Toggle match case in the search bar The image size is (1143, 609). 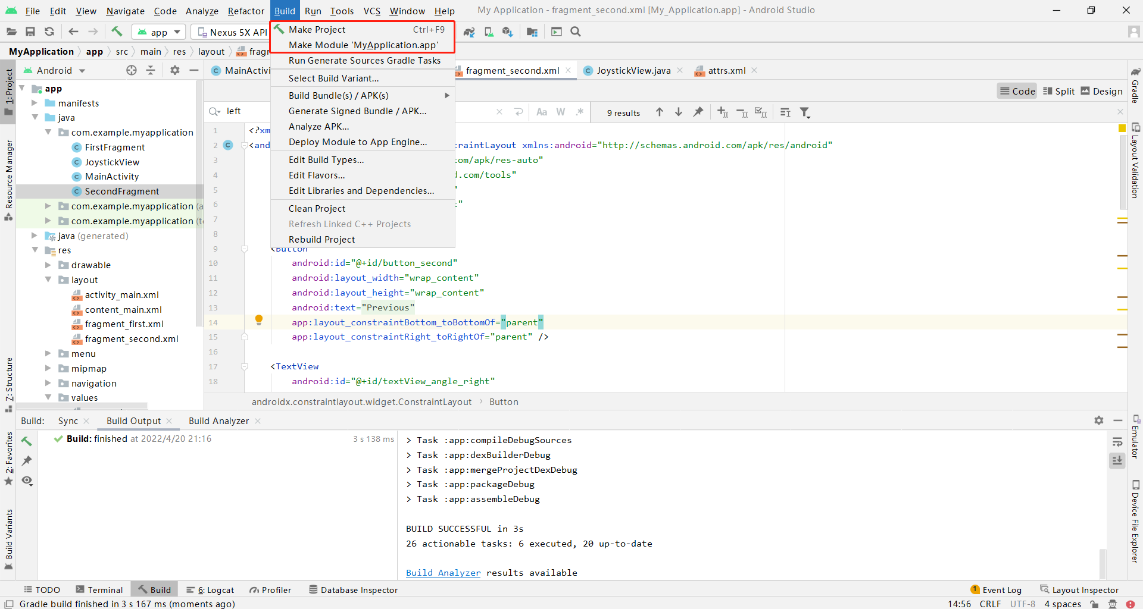pyautogui.click(x=542, y=112)
